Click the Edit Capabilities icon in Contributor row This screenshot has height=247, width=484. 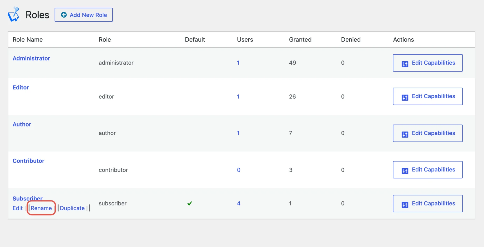click(405, 171)
